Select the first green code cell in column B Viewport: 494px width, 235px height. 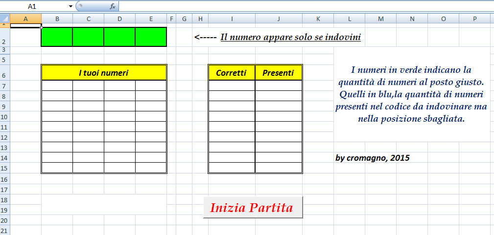(57, 37)
